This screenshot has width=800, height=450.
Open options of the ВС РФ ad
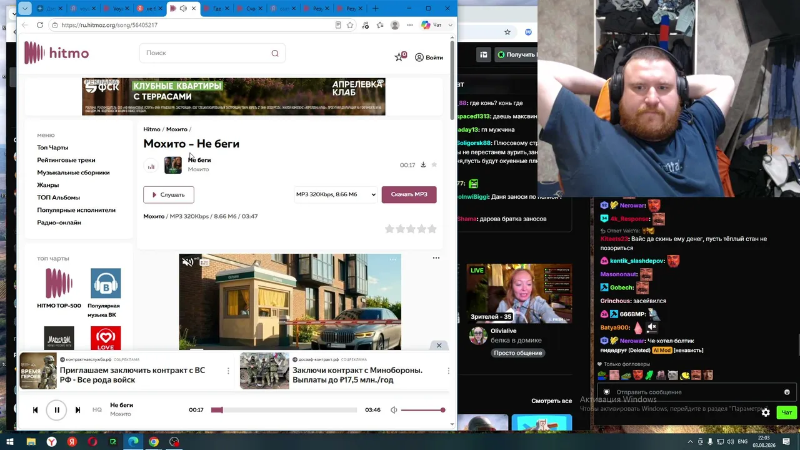228,371
